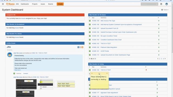Click the issue type icon for HOME-172

pos(90,55)
